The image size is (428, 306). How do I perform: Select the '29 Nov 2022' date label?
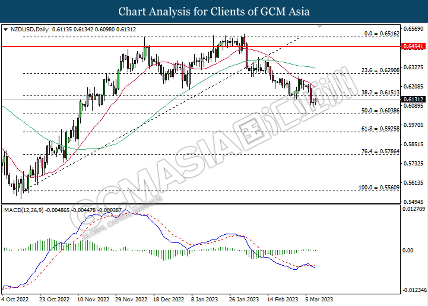point(131,299)
